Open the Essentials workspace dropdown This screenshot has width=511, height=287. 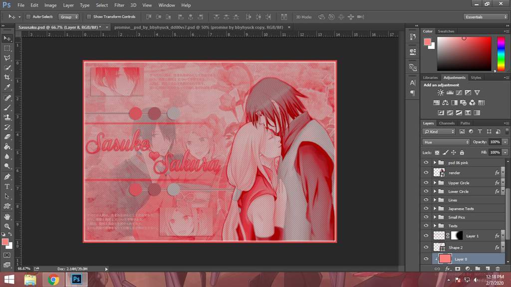(486, 16)
